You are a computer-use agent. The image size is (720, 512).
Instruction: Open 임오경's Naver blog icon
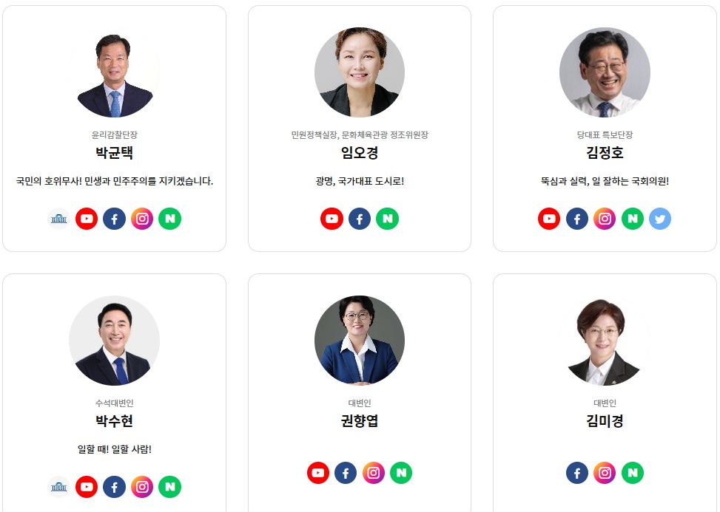(387, 219)
